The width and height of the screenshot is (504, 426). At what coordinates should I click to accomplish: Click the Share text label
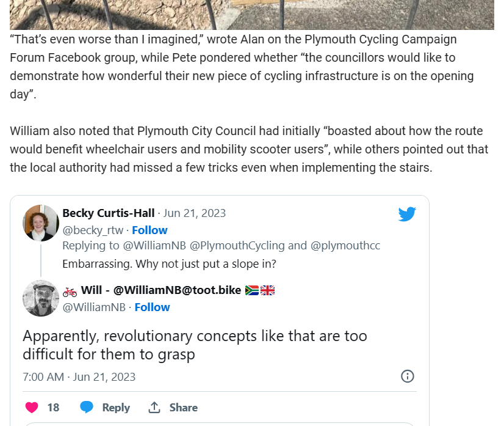(184, 408)
